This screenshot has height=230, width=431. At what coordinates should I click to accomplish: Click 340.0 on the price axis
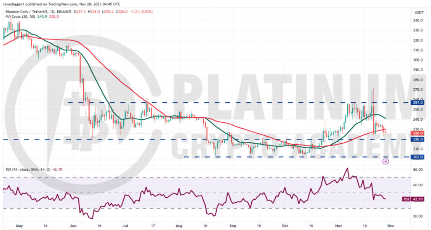click(x=418, y=20)
